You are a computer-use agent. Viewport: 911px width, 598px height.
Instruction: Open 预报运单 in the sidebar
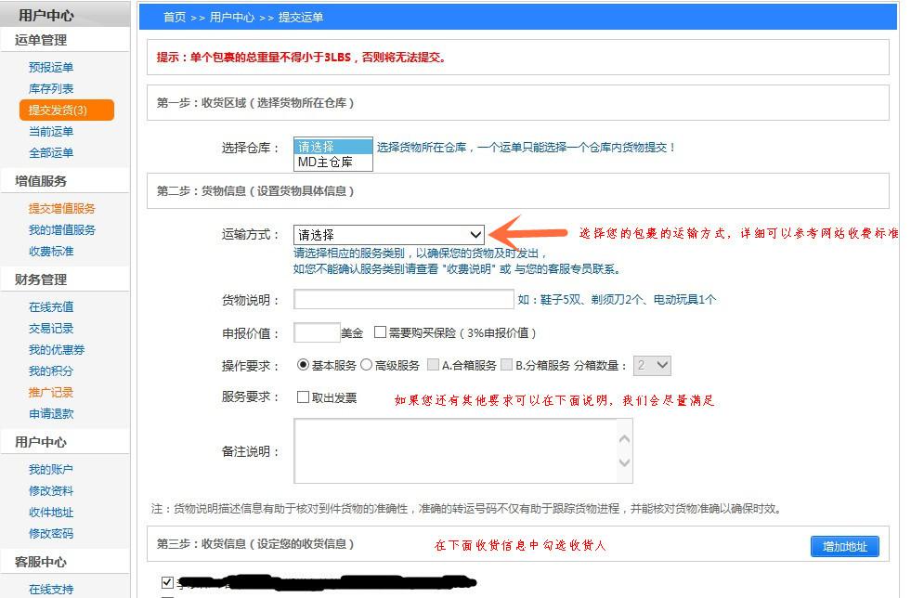51,68
